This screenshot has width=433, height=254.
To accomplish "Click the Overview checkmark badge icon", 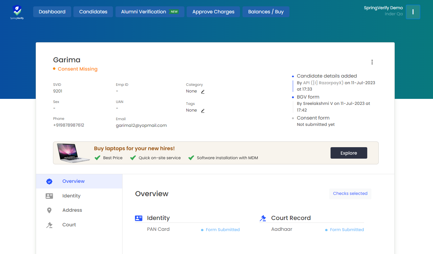I will pos(49,182).
